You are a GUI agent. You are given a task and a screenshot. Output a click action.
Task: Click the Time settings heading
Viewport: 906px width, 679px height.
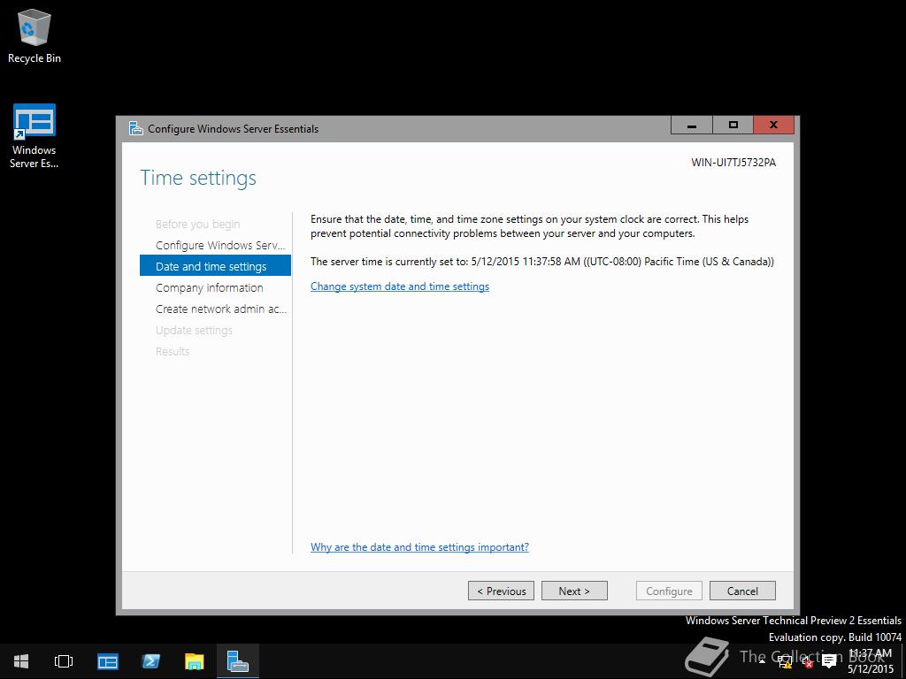198,178
